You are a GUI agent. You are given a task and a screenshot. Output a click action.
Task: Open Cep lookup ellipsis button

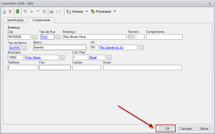[x=35, y=37]
